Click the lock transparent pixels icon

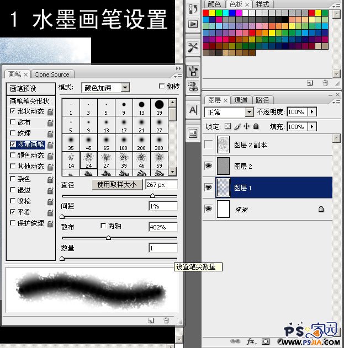pos(227,126)
